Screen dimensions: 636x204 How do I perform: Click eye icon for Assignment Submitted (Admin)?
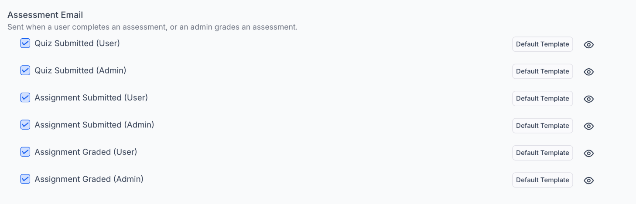click(x=589, y=126)
